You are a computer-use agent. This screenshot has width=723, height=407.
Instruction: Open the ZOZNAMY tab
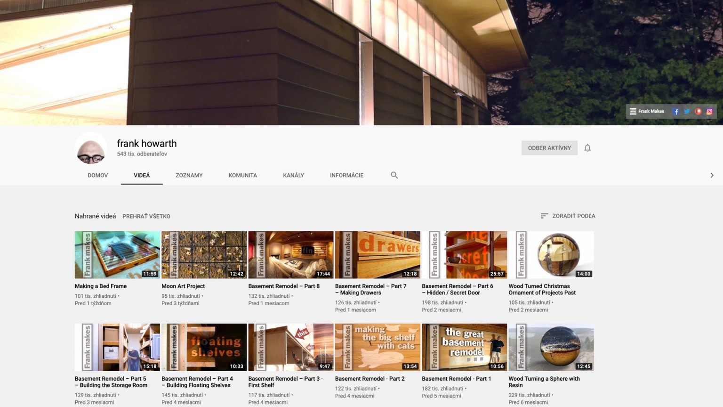[x=189, y=175]
